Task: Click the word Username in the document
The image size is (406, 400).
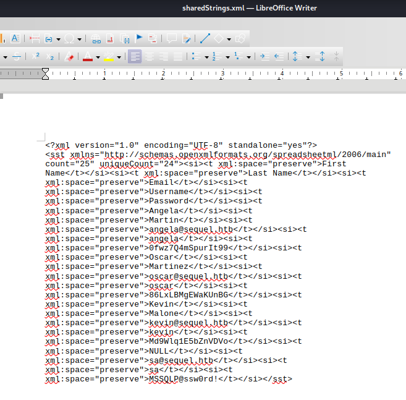Action: point(169,192)
